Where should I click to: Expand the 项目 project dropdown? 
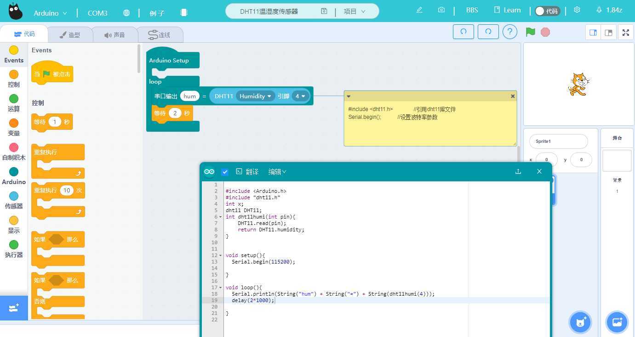(x=355, y=11)
